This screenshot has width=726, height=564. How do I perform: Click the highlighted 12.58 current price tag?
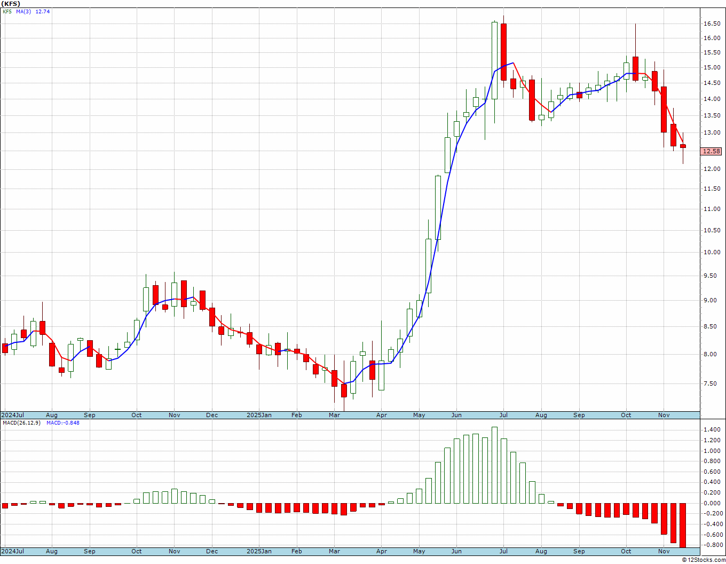pyautogui.click(x=712, y=151)
